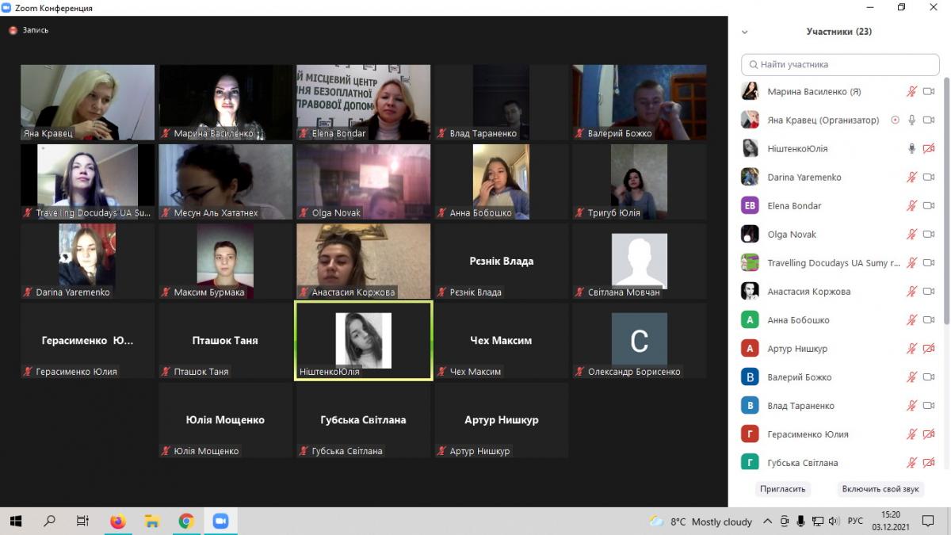951x535 pixels.
Task: Select Олександр Борисенко tile with C avatar
Action: [640, 340]
